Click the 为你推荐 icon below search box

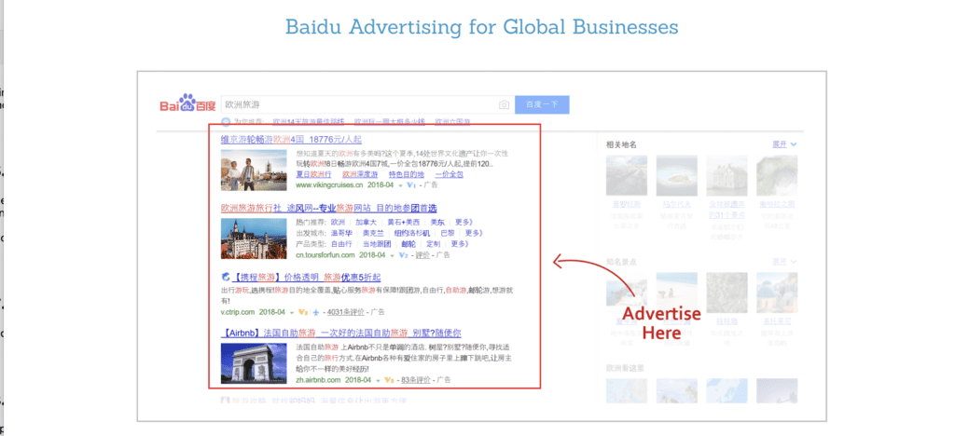point(226,122)
